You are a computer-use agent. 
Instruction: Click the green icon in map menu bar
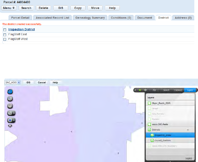tap(140, 90)
